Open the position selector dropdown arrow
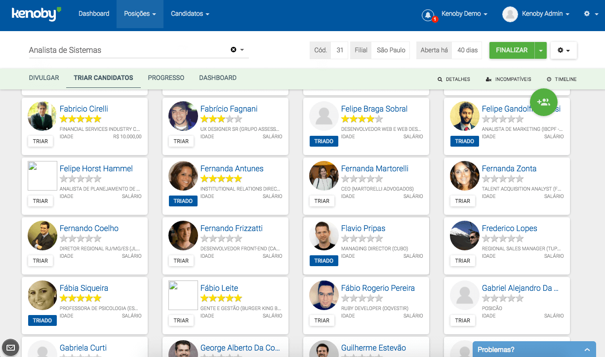 coord(242,50)
